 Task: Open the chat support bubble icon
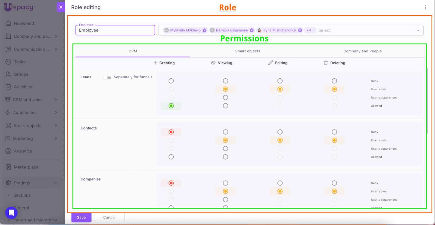(x=11, y=213)
